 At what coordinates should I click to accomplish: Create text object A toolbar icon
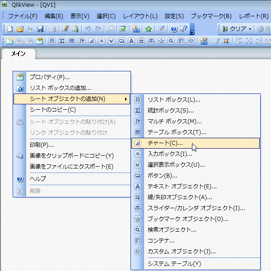pos(131,41)
